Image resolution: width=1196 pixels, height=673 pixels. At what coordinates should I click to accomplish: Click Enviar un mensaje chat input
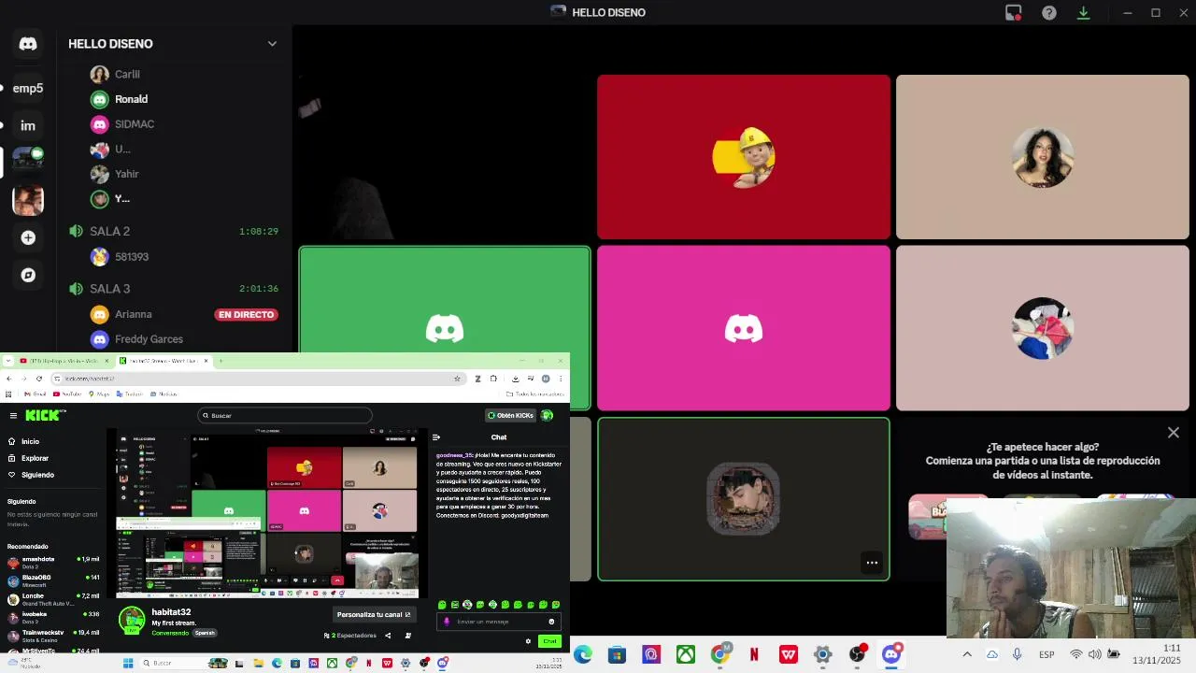pyautogui.click(x=499, y=622)
